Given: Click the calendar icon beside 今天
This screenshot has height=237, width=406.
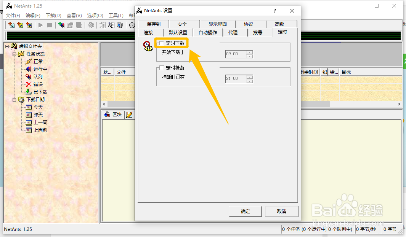Looking at the screenshot, I should tap(29, 107).
